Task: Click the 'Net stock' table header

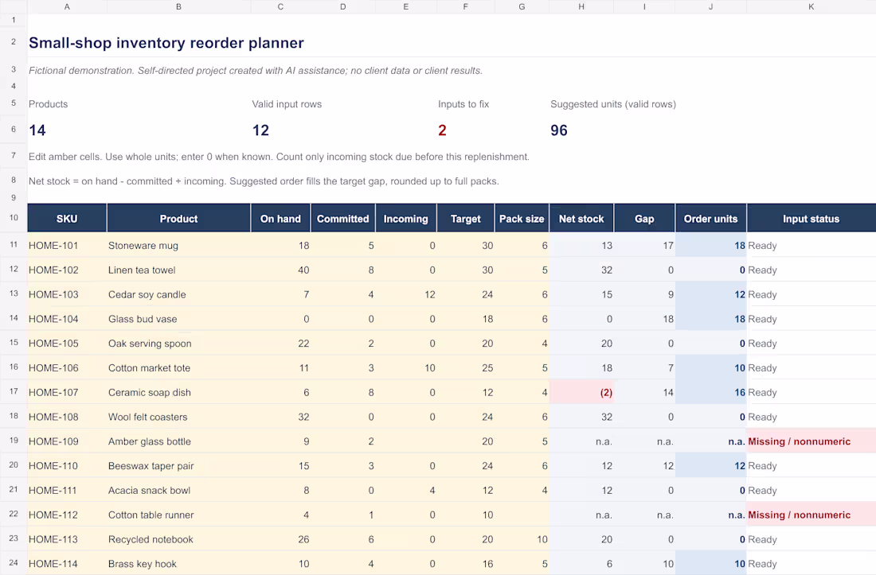Action: [x=581, y=219]
